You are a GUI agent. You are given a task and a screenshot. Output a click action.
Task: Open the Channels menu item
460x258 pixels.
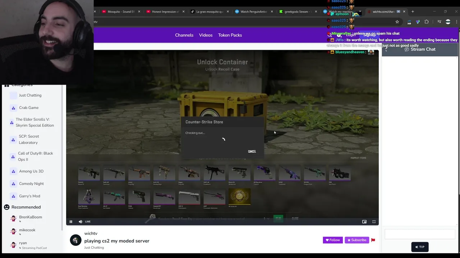pyautogui.click(x=184, y=35)
